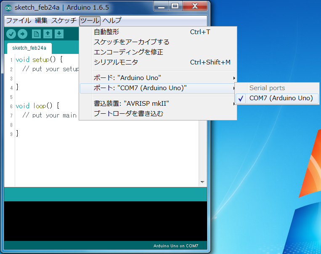
Task: Select the checked COM7 (Arduino Uno) port
Action: point(277,98)
